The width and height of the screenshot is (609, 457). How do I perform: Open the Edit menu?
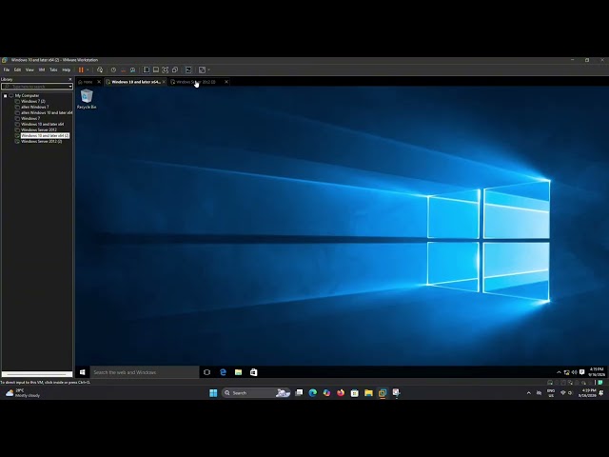pyautogui.click(x=17, y=70)
